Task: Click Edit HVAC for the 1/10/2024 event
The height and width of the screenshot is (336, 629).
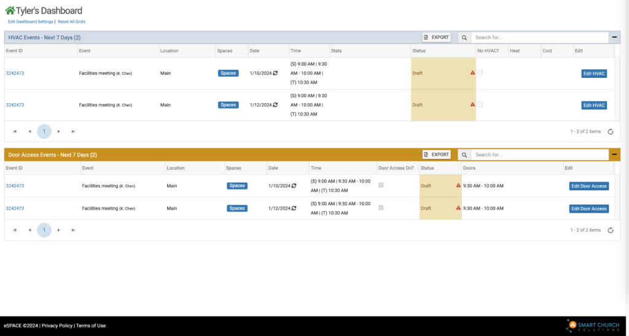Action: (594, 74)
